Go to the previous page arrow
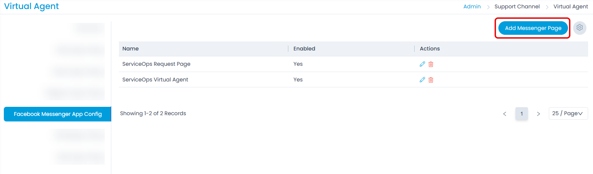The width and height of the screenshot is (593, 174). [x=505, y=114]
